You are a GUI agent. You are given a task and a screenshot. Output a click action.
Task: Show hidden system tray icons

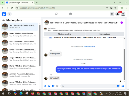tap(107, 93)
